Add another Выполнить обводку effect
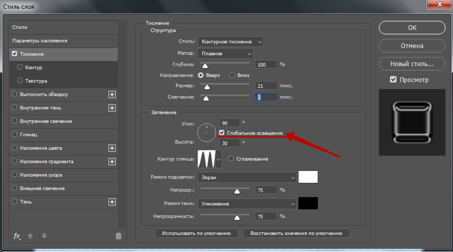The height and width of the screenshot is (252, 453). point(112,94)
